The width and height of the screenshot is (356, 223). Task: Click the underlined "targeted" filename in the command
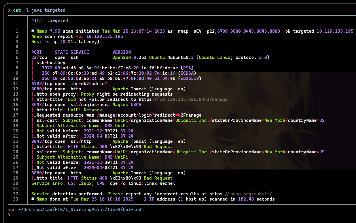55,10
